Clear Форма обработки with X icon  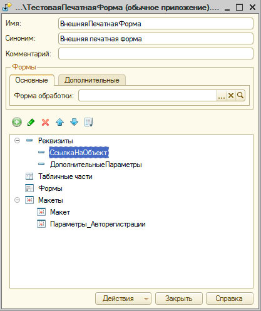[x=231, y=96]
